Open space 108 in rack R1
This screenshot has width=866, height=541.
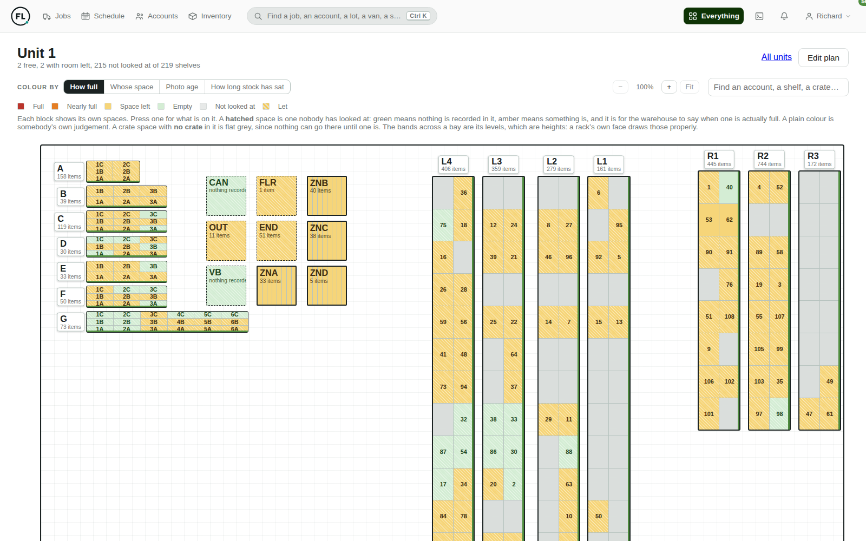coord(729,317)
